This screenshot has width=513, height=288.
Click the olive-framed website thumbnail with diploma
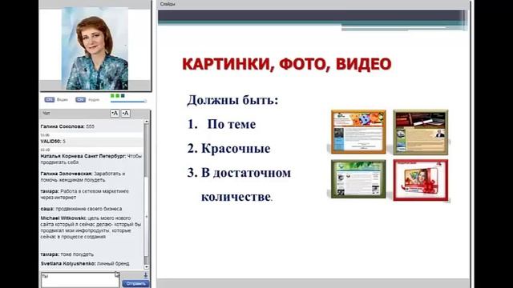[x=420, y=132]
